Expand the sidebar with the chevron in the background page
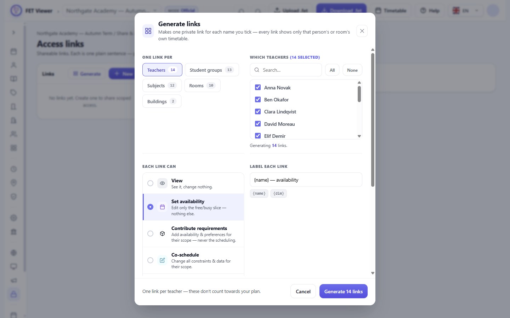Image resolution: width=510 pixels, height=318 pixels. coord(13,33)
